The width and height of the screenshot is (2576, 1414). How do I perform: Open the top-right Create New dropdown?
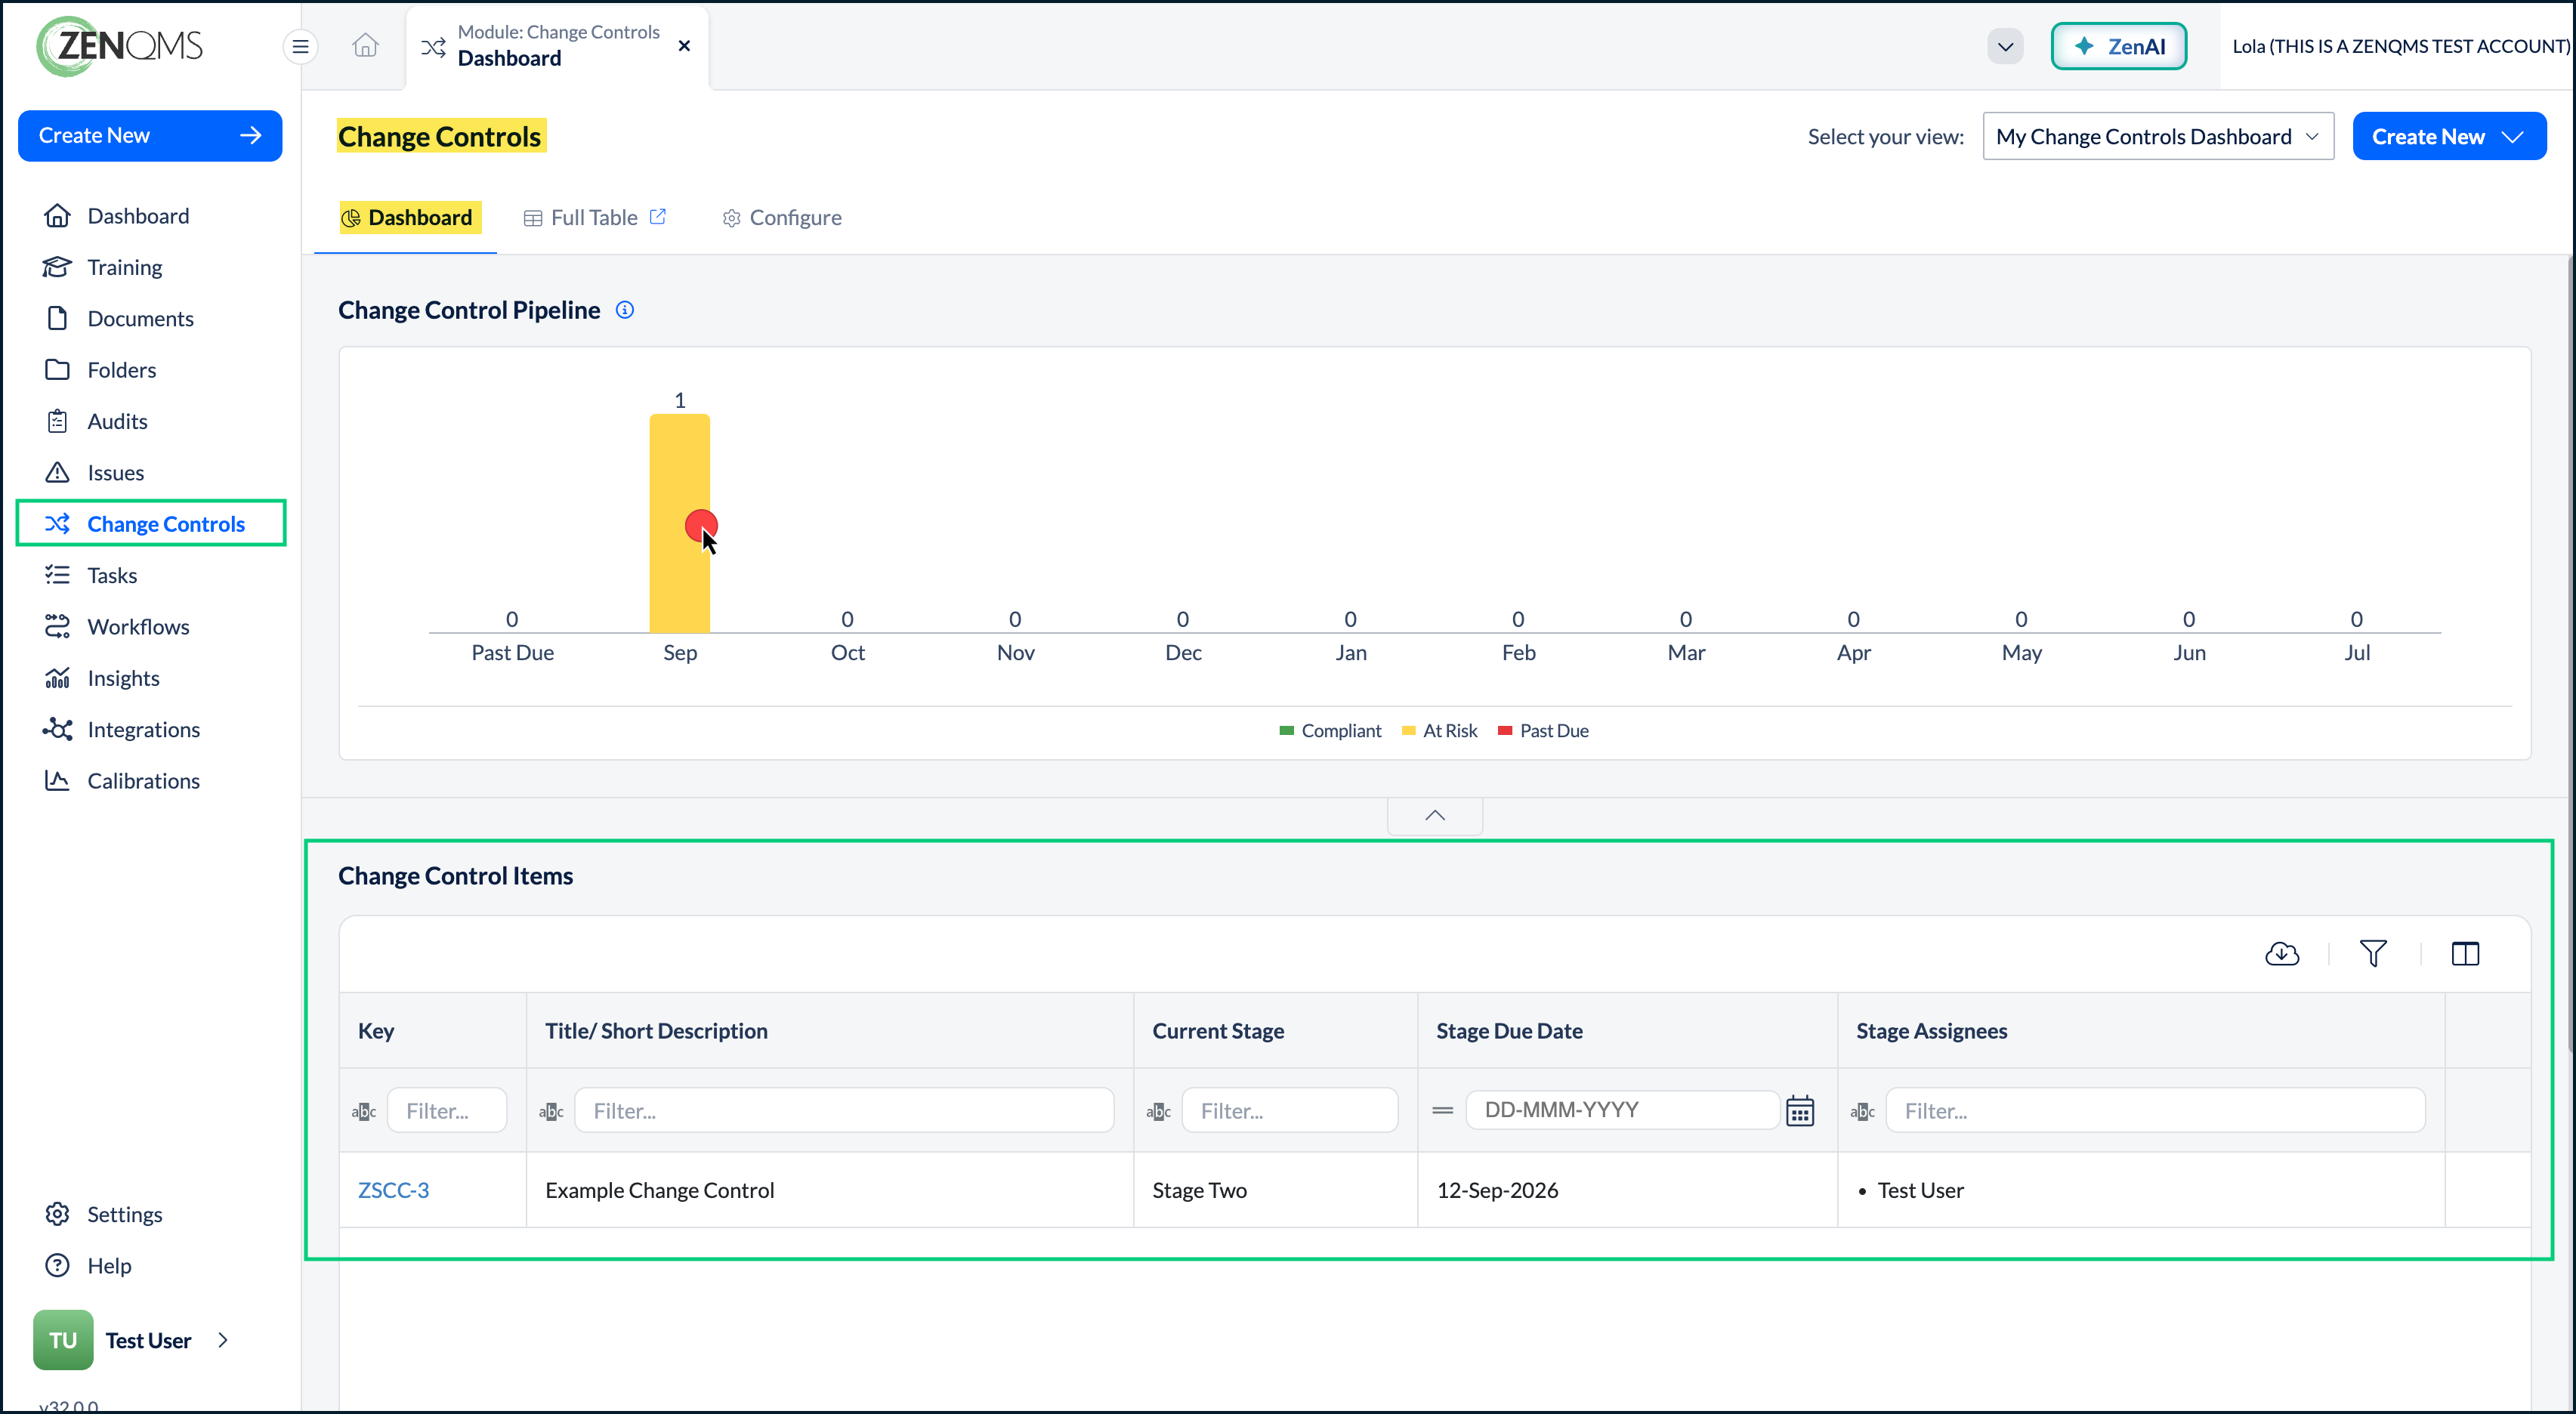point(2449,136)
